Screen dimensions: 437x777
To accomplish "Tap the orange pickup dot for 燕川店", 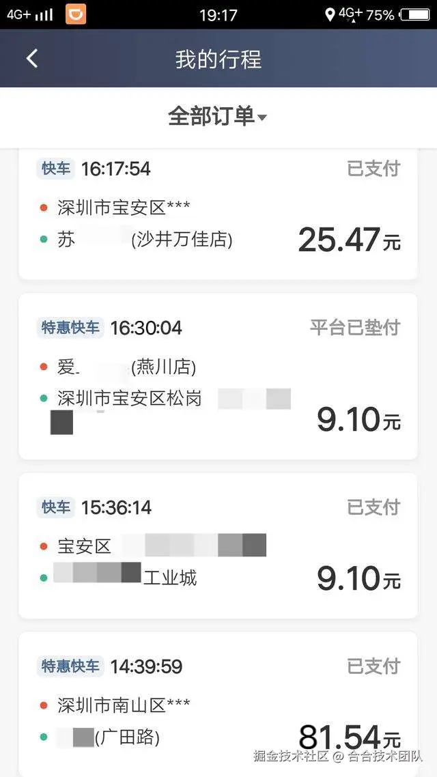I will (44, 367).
